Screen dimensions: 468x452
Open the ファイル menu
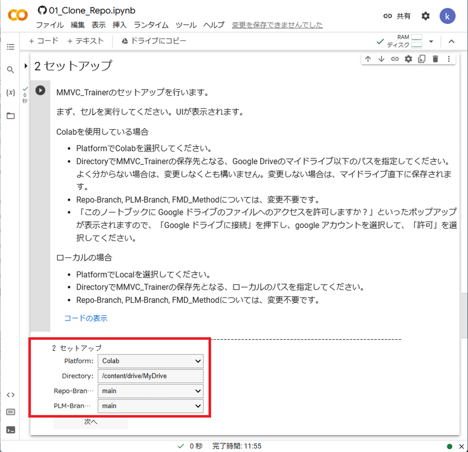tap(50, 25)
